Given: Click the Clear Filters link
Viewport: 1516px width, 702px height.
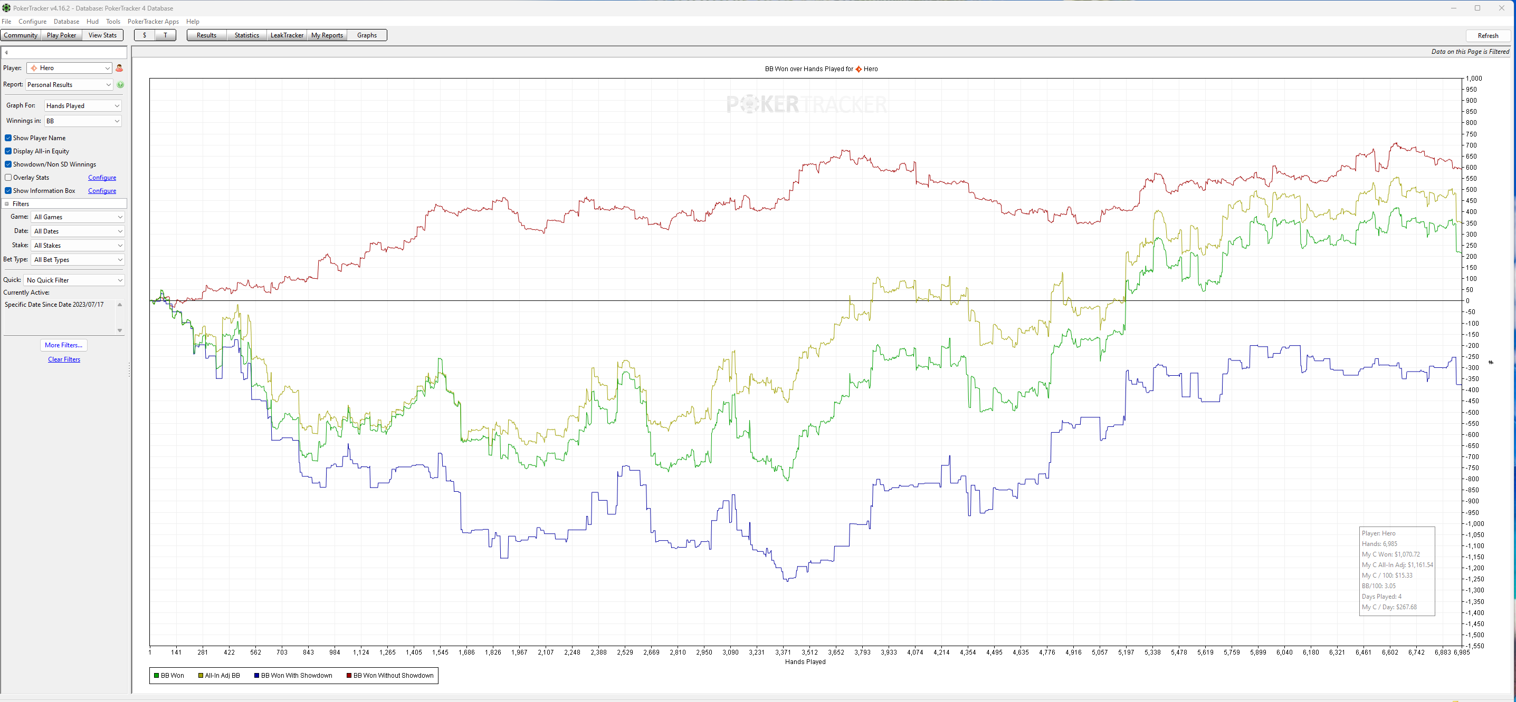Looking at the screenshot, I should (63, 359).
